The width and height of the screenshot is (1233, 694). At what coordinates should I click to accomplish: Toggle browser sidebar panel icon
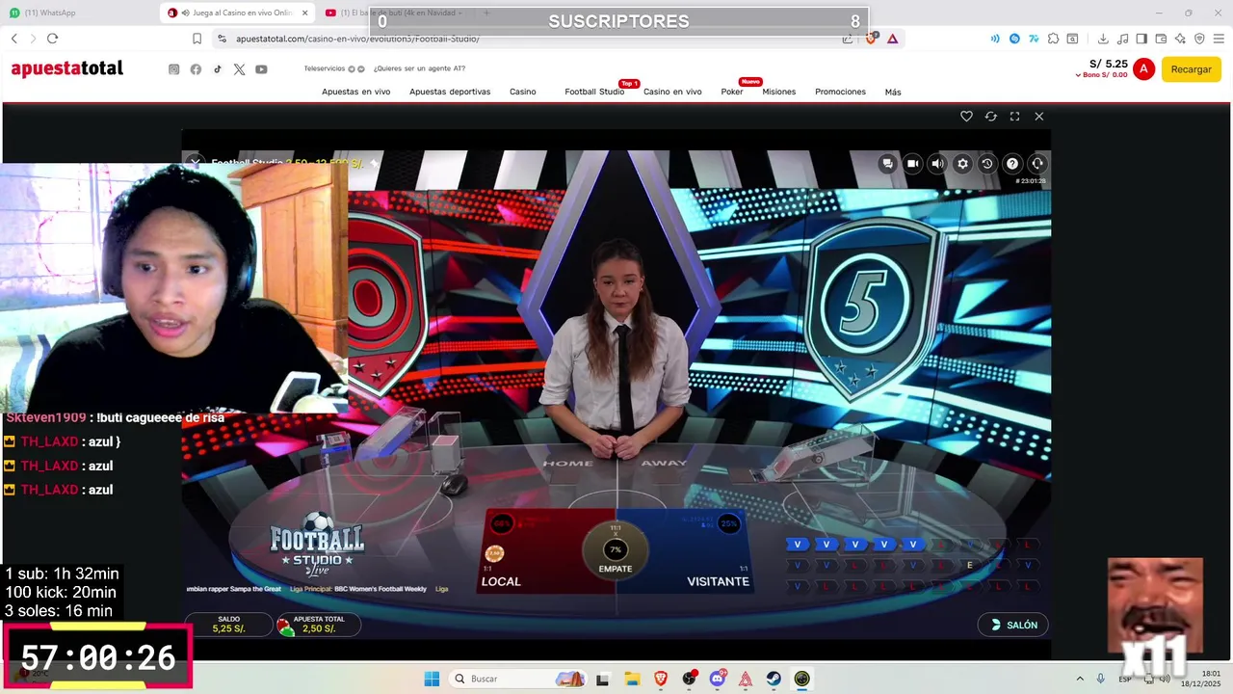(1141, 39)
